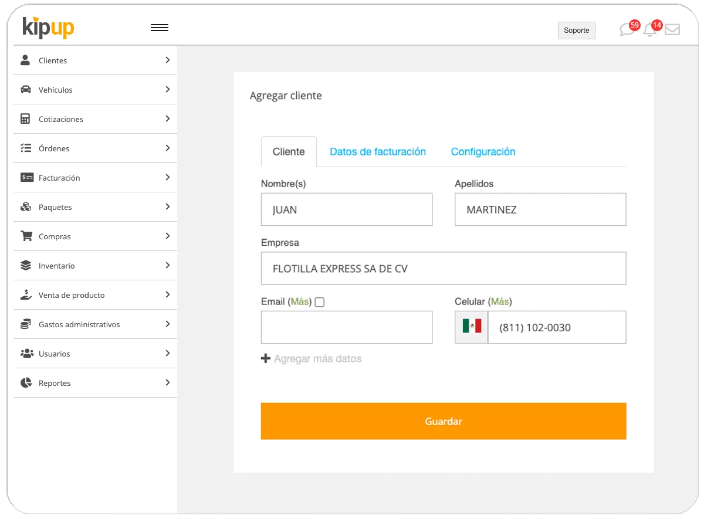Click the kipup logo
Screen dimensions: 704x519
(x=48, y=28)
